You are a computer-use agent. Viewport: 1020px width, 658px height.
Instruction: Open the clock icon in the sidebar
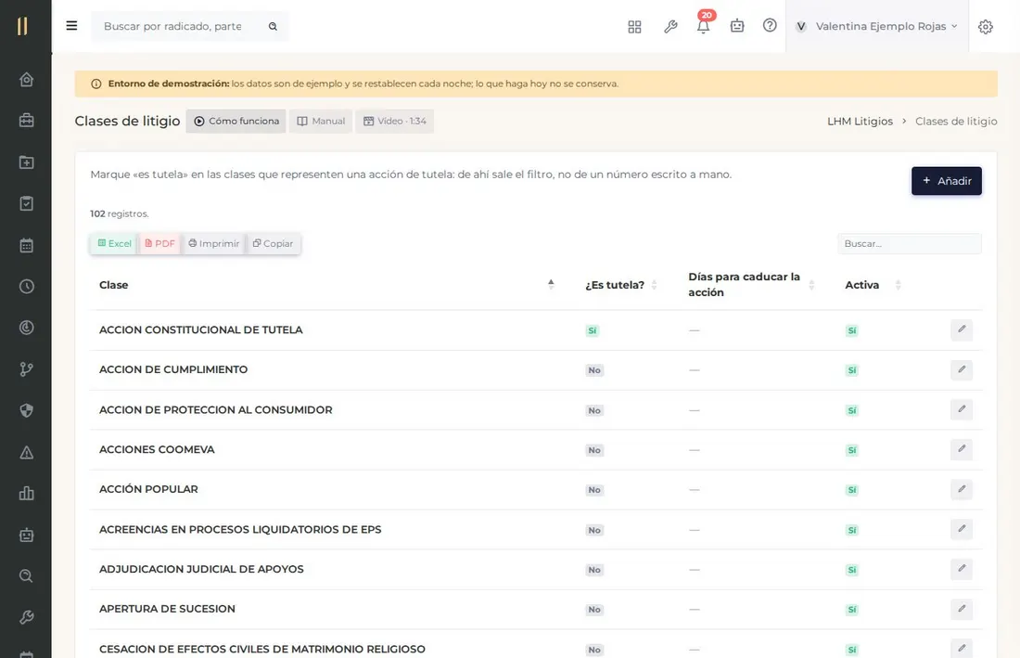[26, 287]
